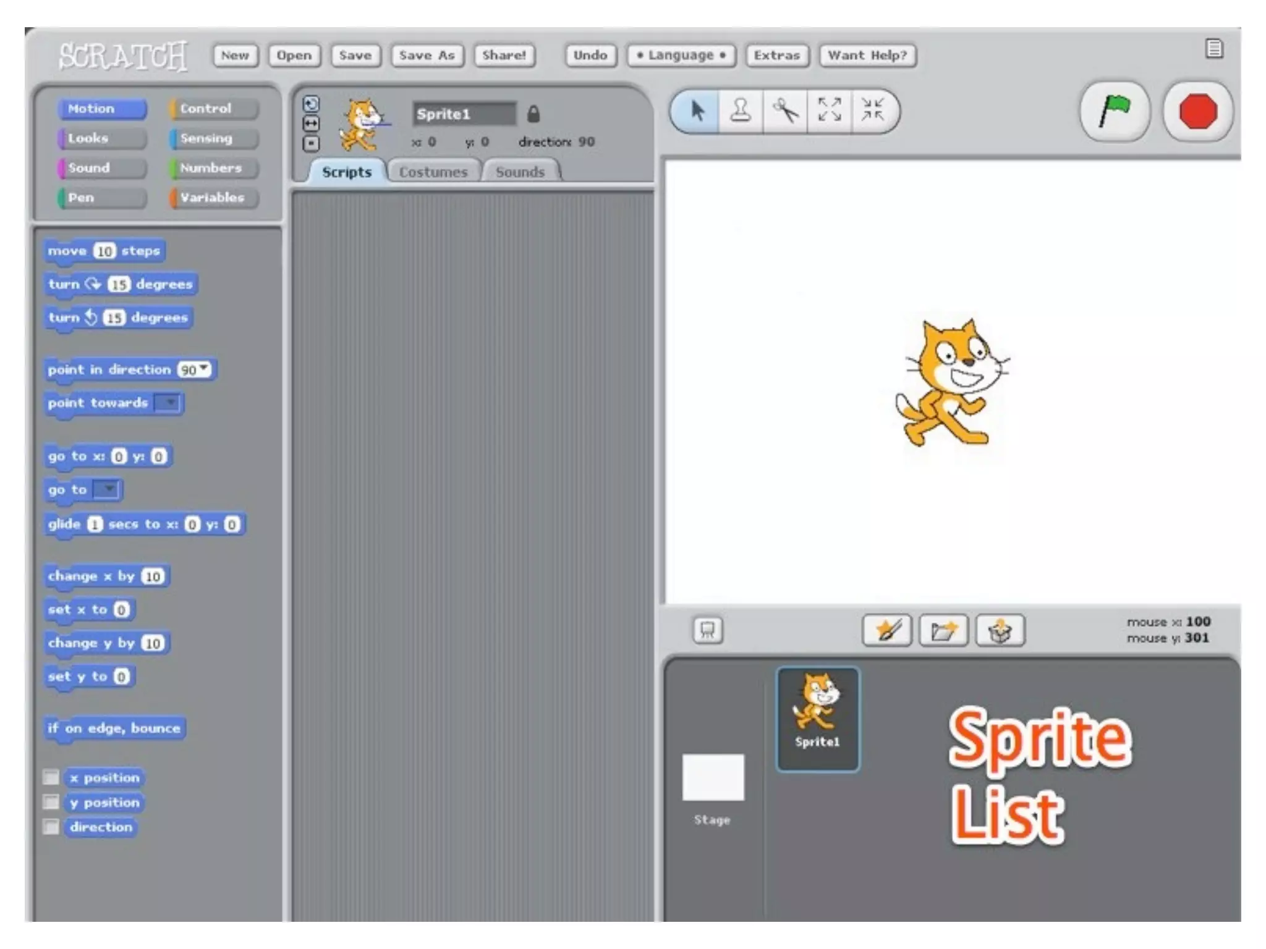Select the scissors delete tool
Viewport: 1266px width, 949px height.
coord(785,111)
